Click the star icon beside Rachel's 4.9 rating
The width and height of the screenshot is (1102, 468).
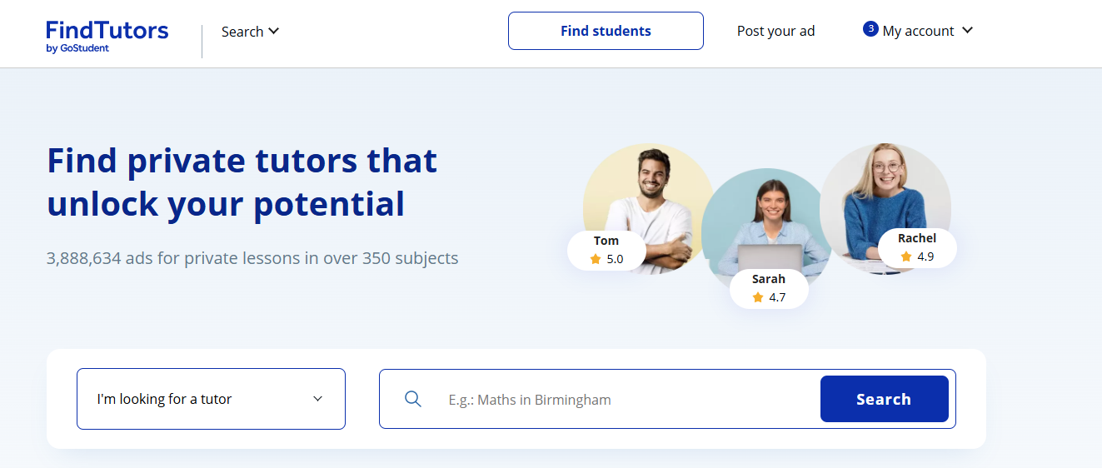[x=906, y=256]
